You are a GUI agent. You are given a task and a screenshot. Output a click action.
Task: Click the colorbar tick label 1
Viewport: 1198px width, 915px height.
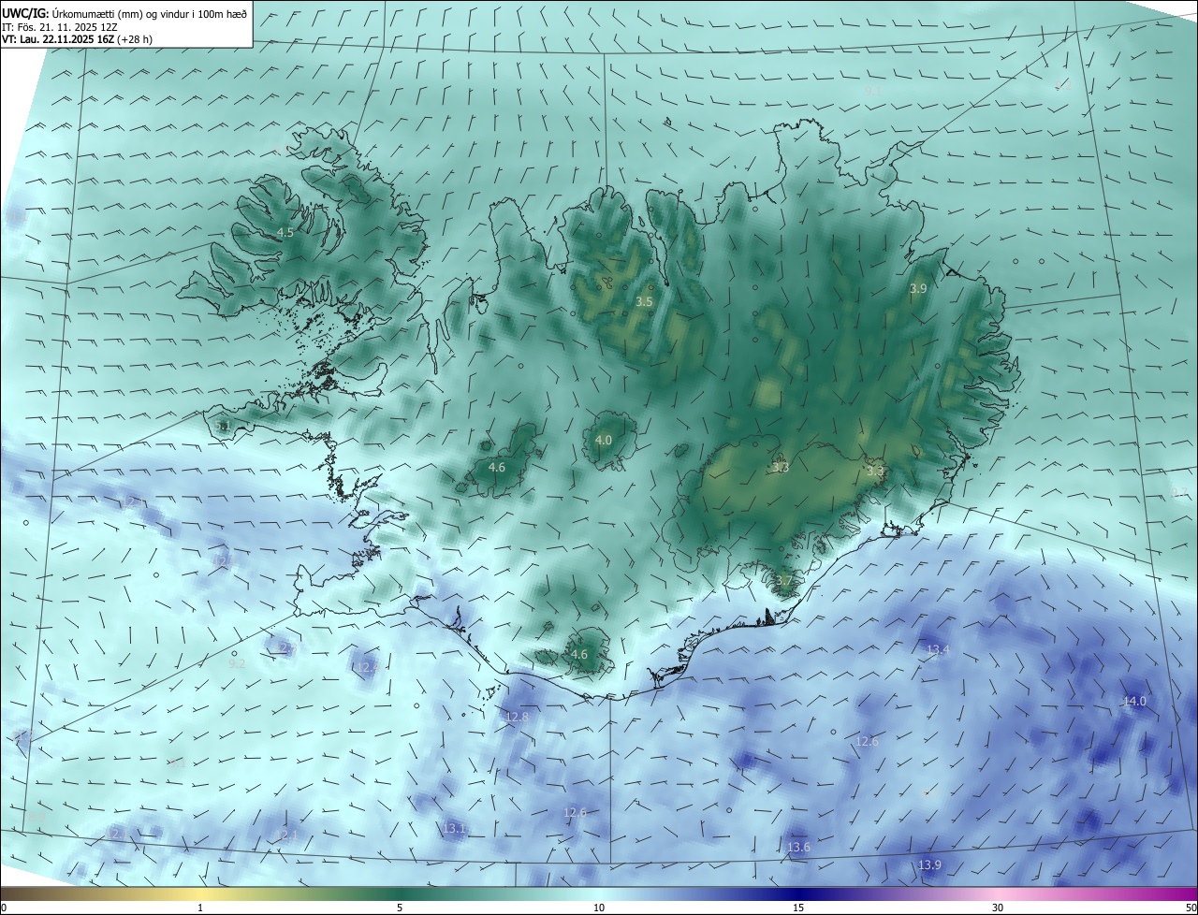coord(201,908)
